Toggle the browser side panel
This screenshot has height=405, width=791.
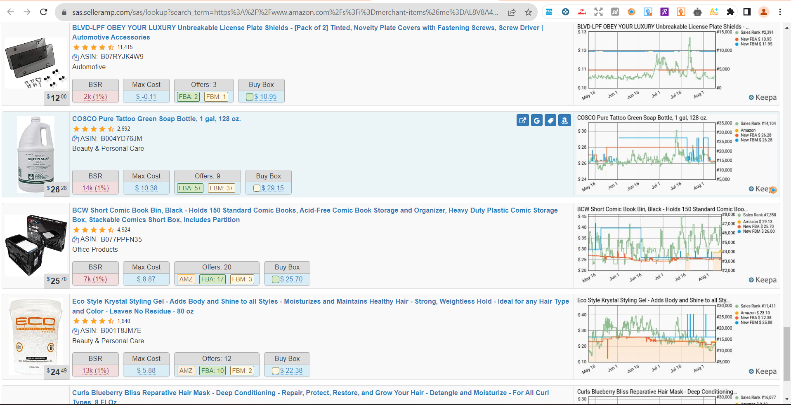click(x=747, y=12)
